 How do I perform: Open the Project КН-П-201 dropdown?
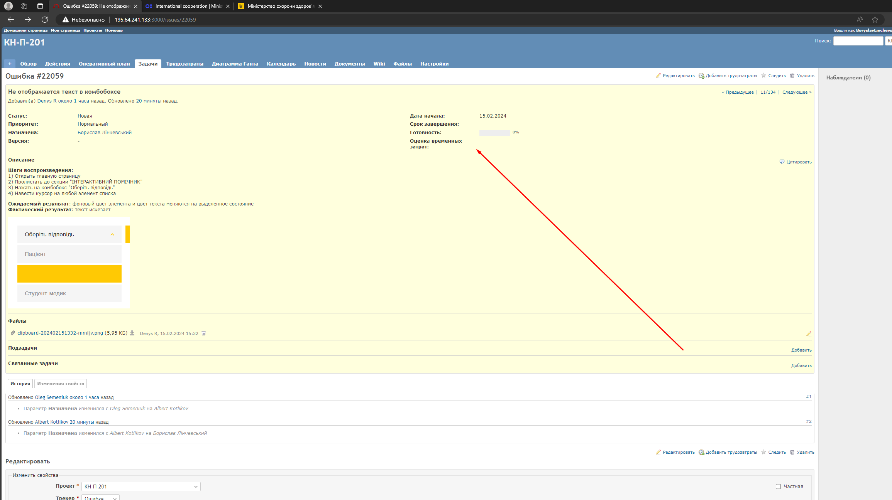tap(141, 487)
